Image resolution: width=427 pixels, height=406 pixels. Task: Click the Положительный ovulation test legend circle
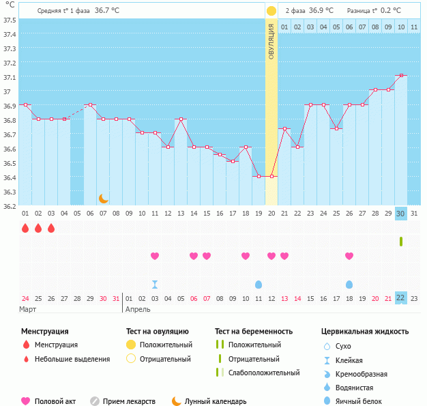[131, 345]
